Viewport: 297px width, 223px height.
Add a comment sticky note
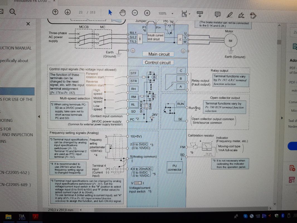[217, 14]
